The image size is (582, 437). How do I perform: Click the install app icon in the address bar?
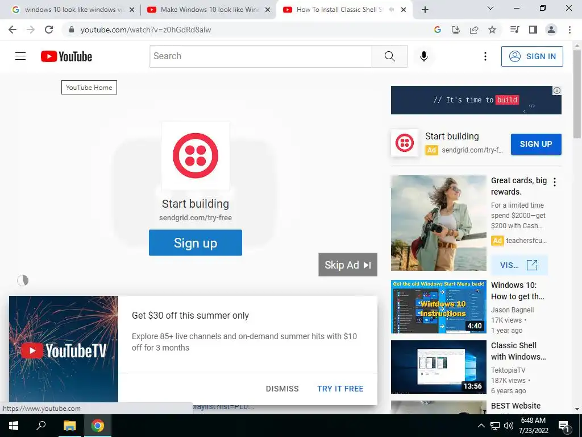[x=455, y=30]
